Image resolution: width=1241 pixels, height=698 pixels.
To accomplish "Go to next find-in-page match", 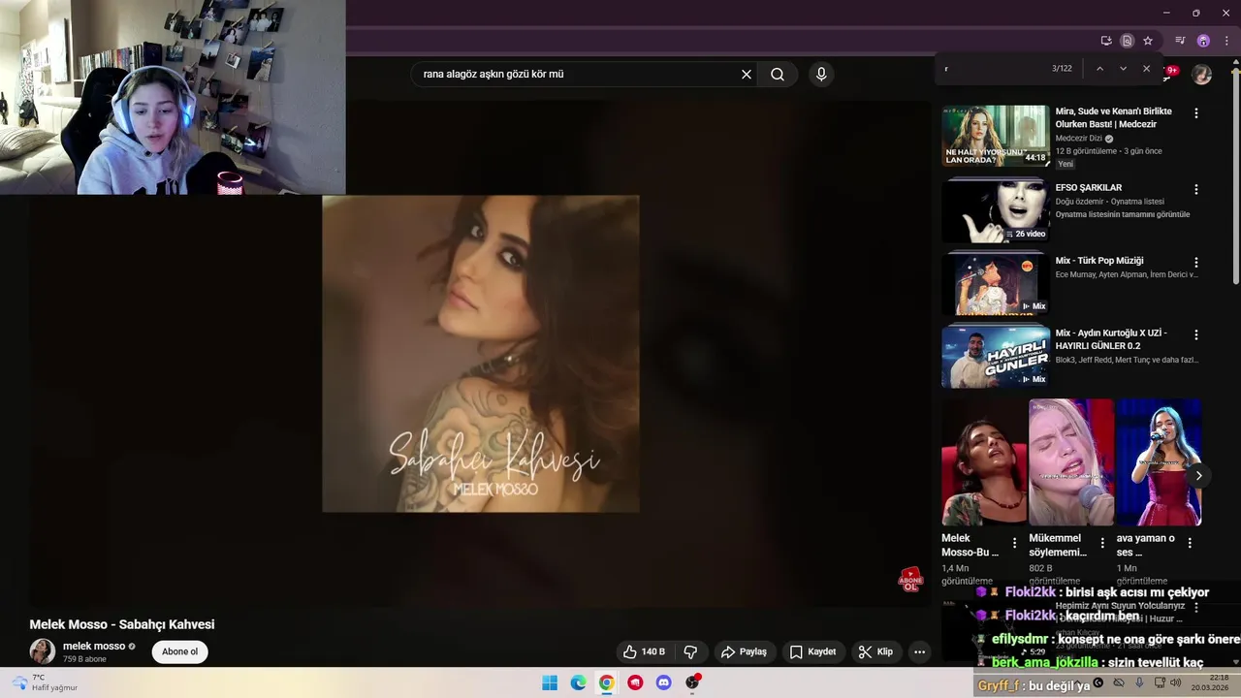I will pos(1123,69).
